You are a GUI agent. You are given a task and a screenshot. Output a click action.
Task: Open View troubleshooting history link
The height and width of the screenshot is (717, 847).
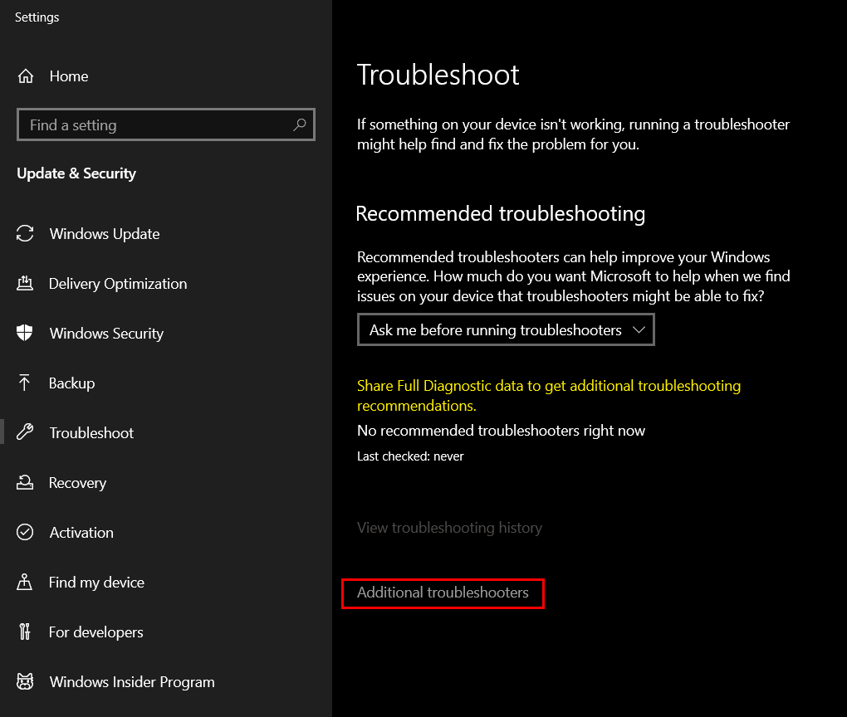click(x=449, y=528)
